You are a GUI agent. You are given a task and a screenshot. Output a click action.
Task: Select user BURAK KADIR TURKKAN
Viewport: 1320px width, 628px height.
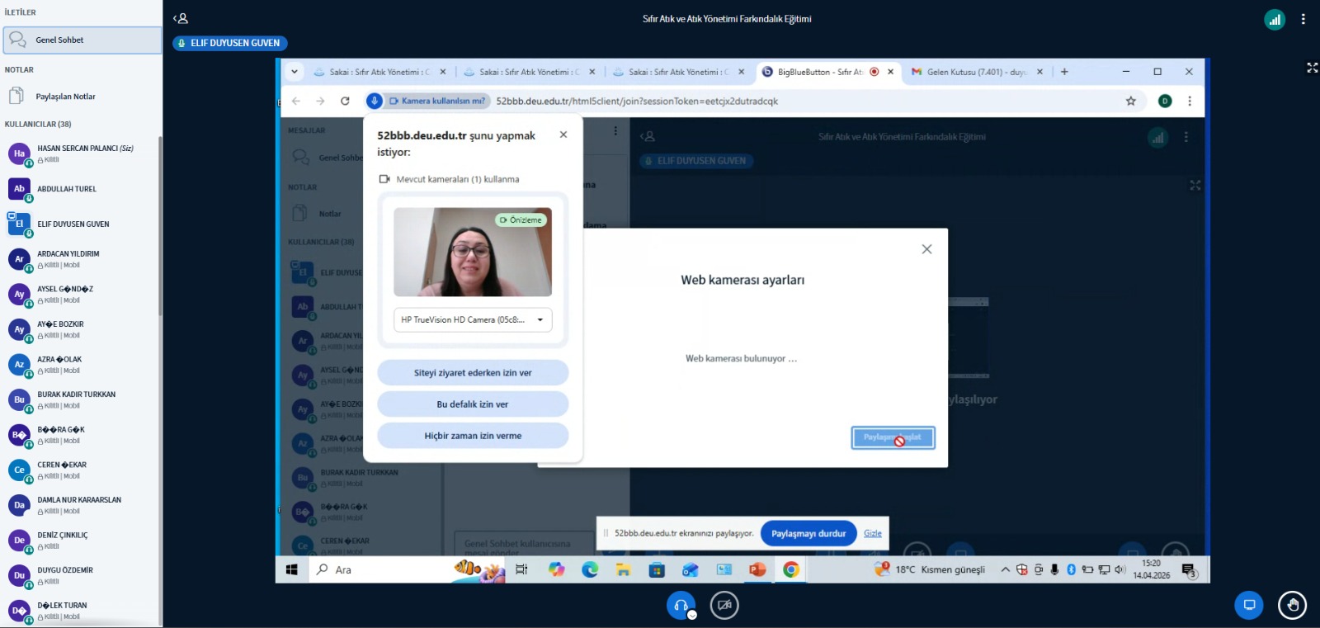point(76,394)
